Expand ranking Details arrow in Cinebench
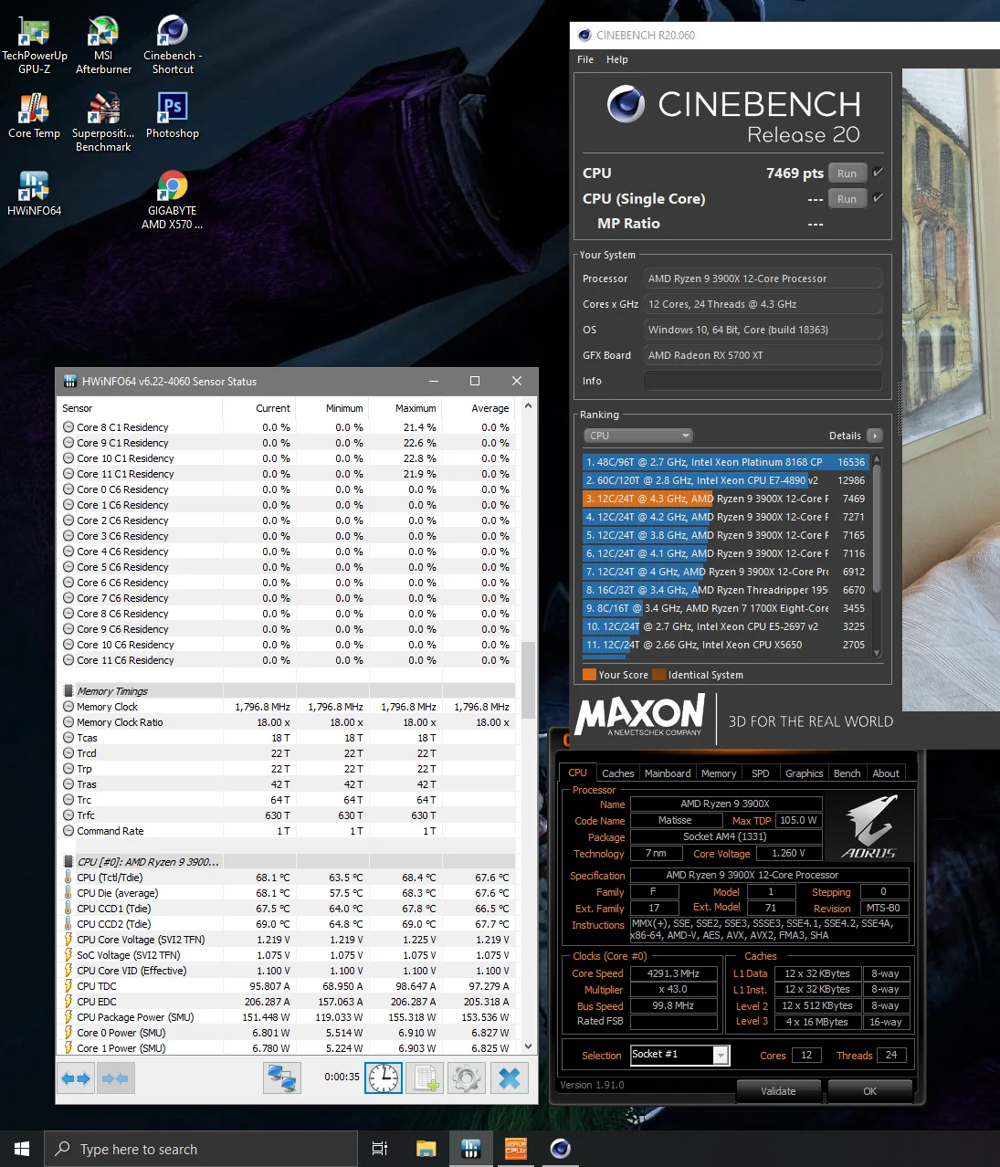 coord(874,436)
